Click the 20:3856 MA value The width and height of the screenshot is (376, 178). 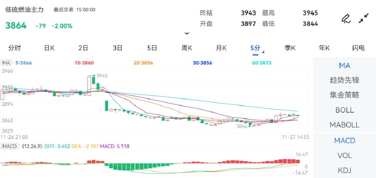tap(143, 63)
